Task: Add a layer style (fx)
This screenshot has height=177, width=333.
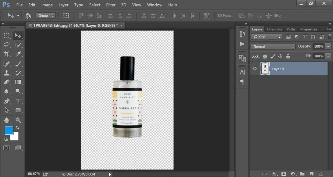Action: [x=274, y=174]
